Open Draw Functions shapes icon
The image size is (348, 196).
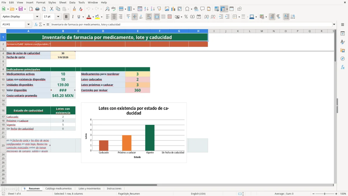[x=240, y=9]
